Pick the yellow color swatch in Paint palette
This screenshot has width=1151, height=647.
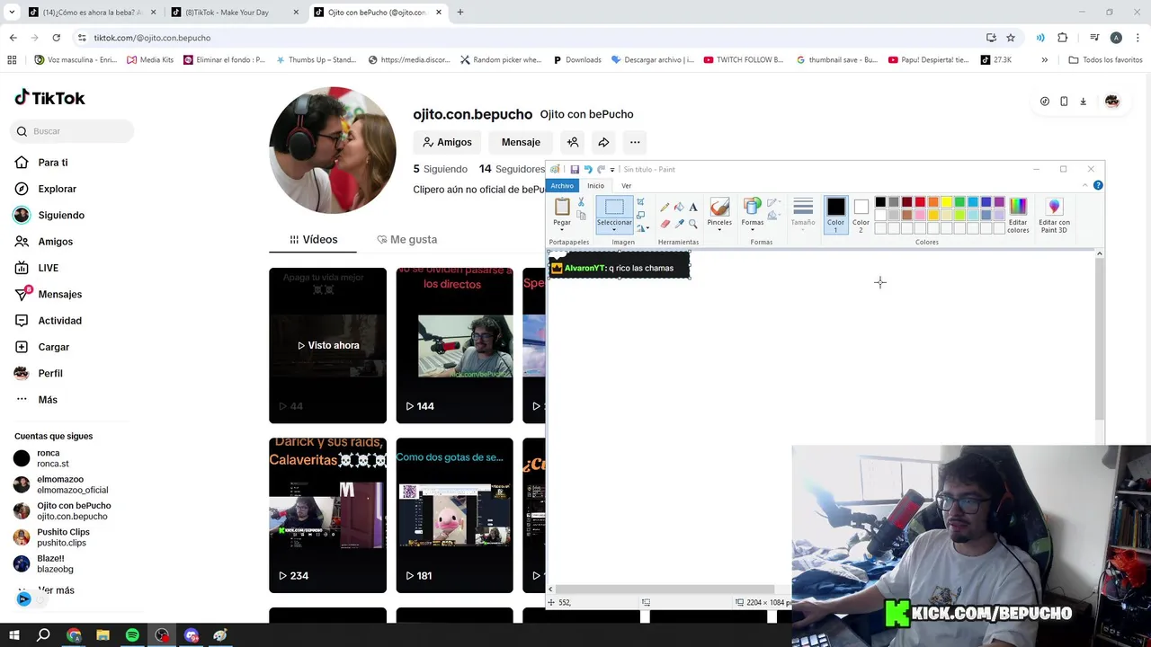coord(946,202)
